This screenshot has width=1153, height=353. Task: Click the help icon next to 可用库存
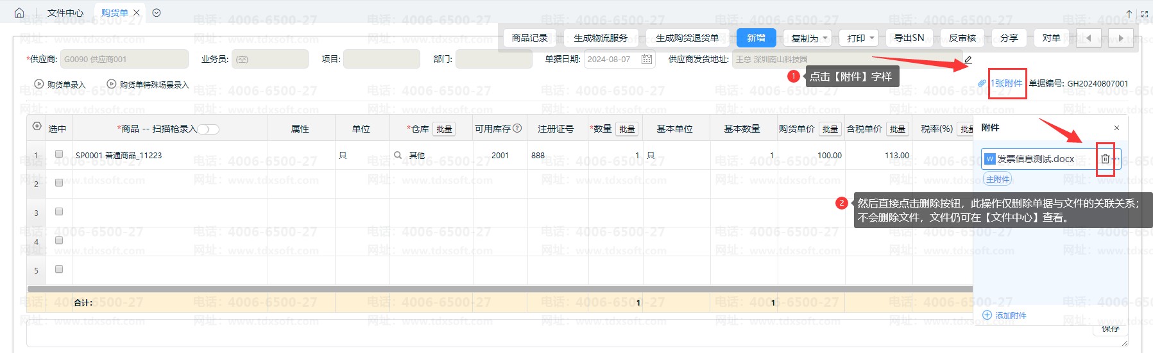tap(517, 128)
